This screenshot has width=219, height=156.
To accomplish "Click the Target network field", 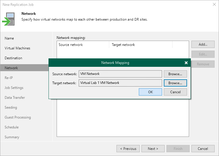I will [x=120, y=83].
